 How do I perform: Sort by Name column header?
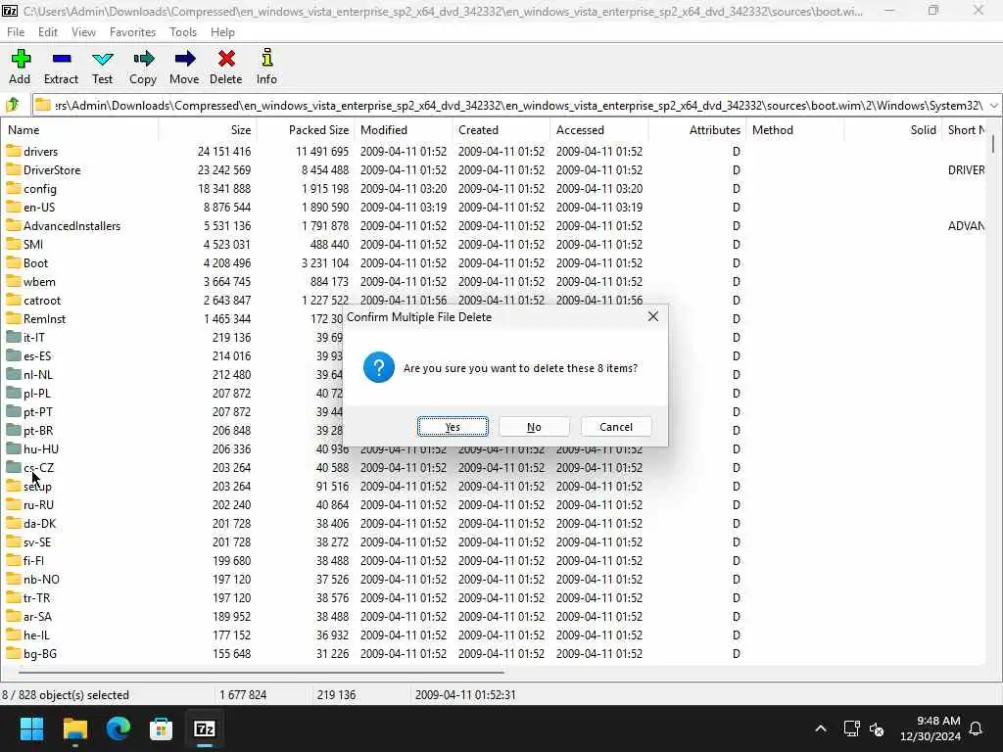pyautogui.click(x=79, y=130)
